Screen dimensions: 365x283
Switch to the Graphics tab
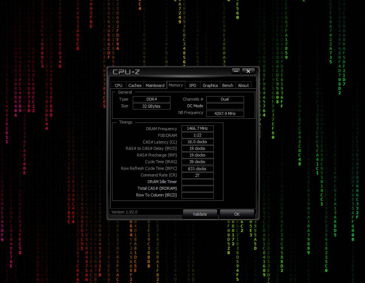210,85
